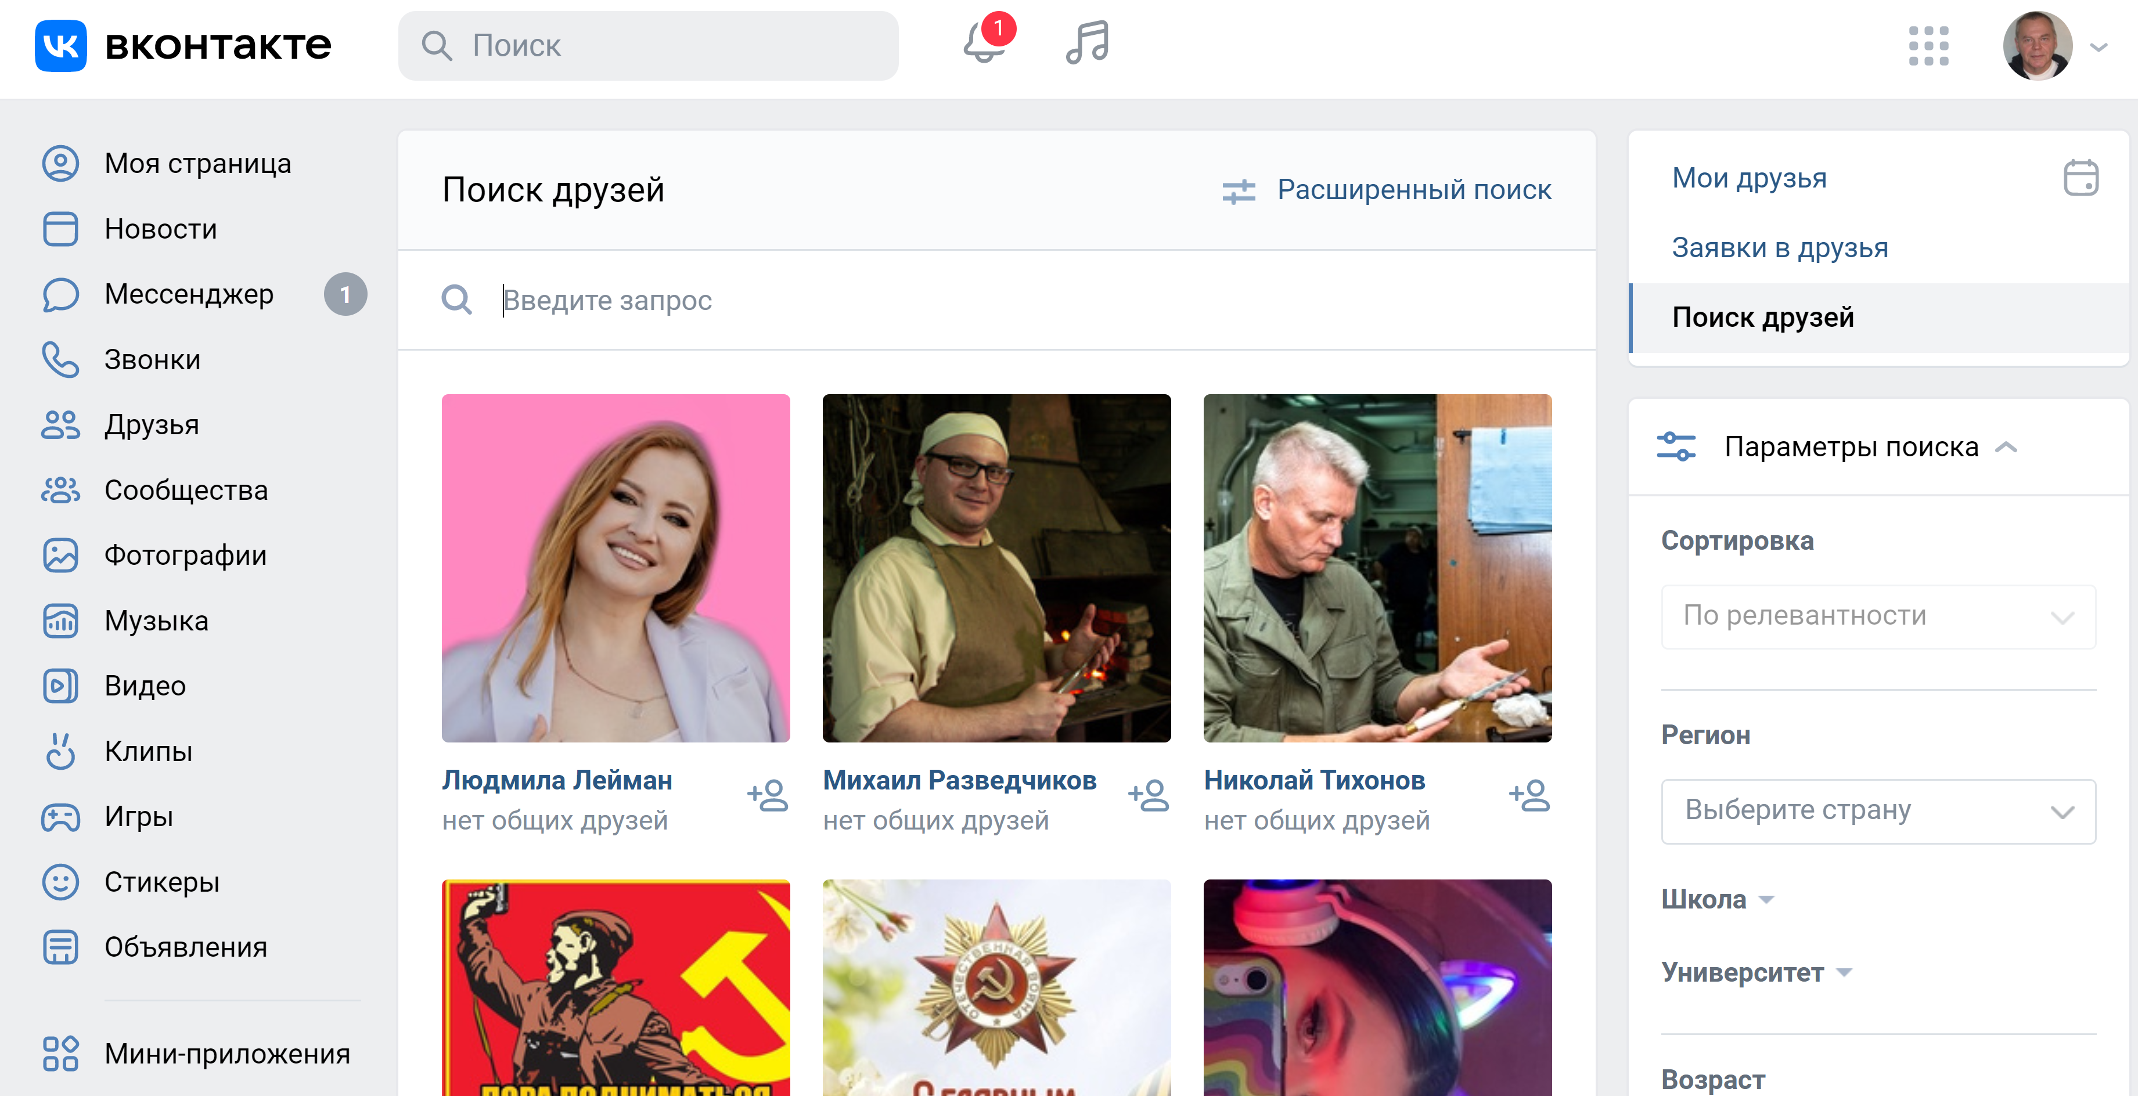Expand the Школа section
2138x1096 pixels.
point(1717,899)
